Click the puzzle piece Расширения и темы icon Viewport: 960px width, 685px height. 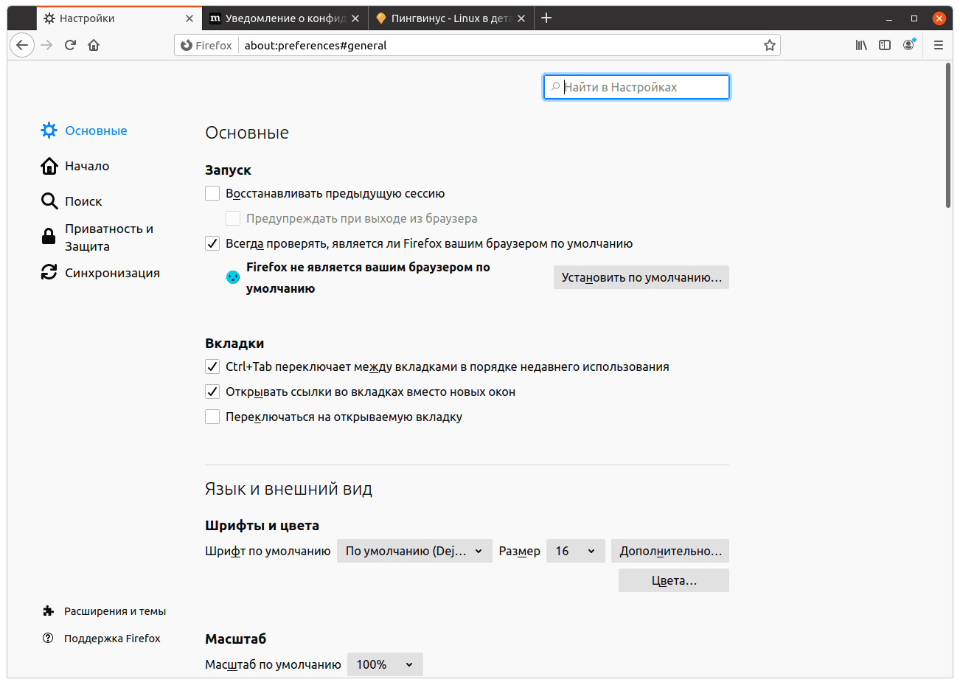click(x=49, y=611)
